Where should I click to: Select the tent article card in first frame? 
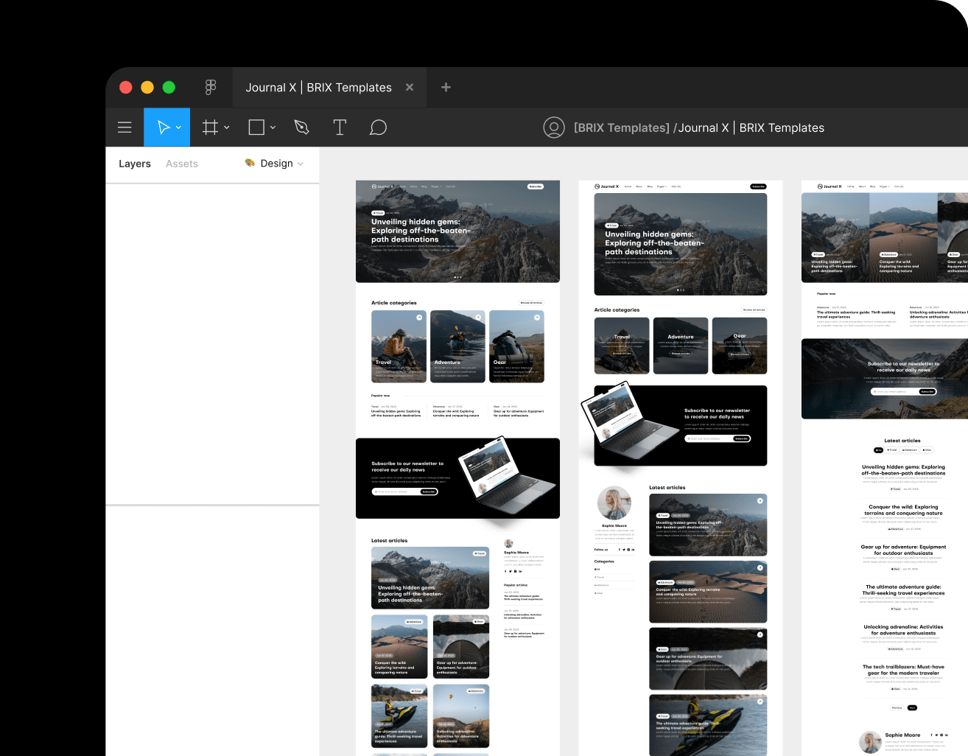(x=461, y=646)
